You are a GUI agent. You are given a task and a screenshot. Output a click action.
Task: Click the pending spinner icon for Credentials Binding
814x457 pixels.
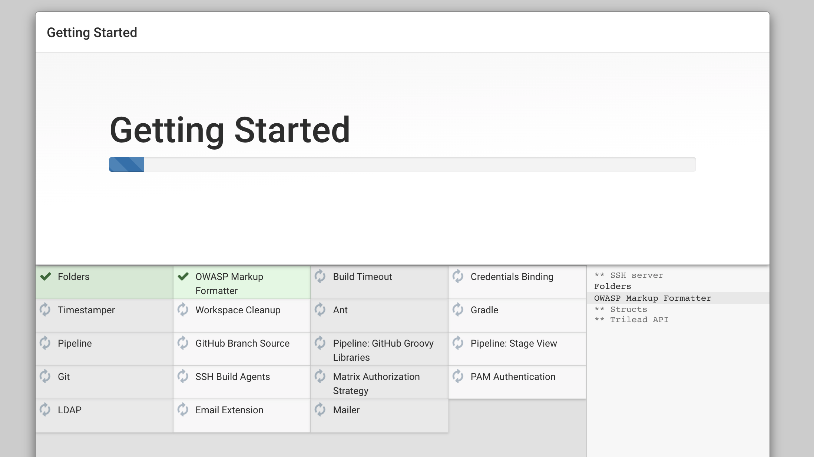458,276
